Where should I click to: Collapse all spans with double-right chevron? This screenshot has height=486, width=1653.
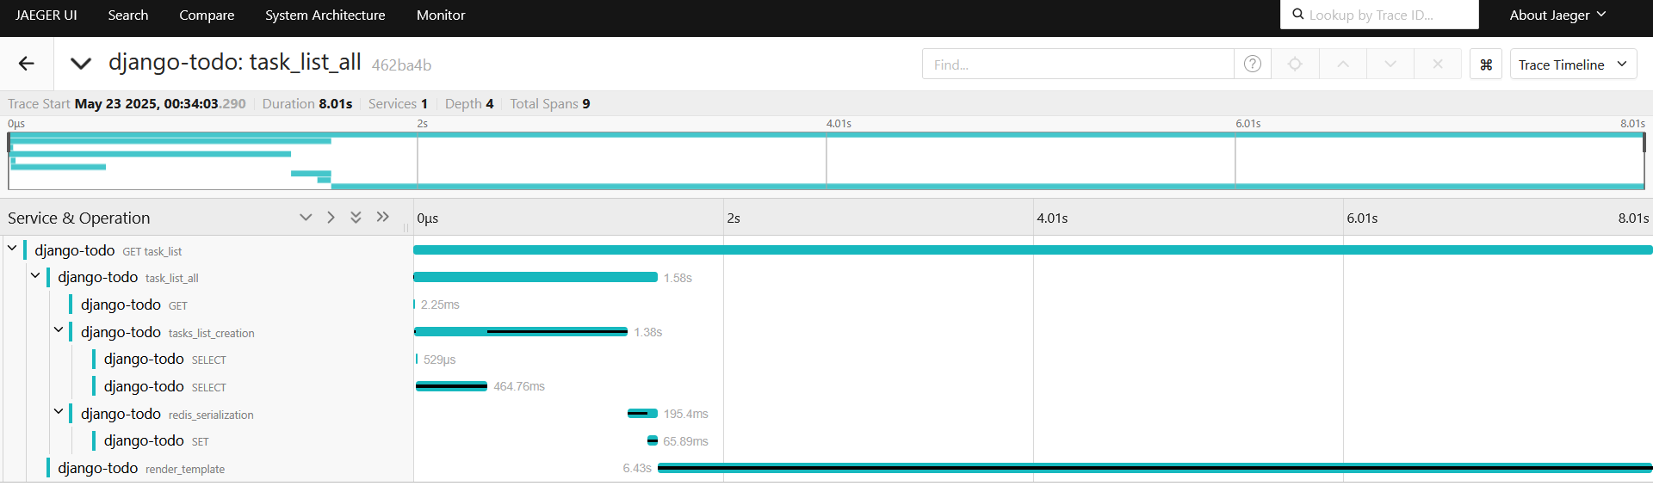click(383, 218)
